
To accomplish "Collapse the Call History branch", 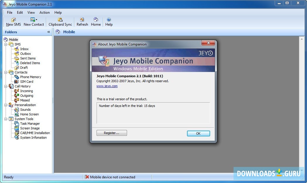I will (6, 86).
